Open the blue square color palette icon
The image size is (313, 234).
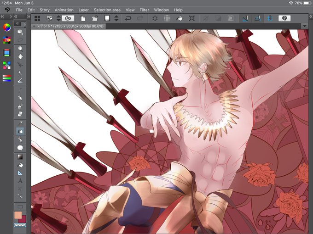(6, 53)
